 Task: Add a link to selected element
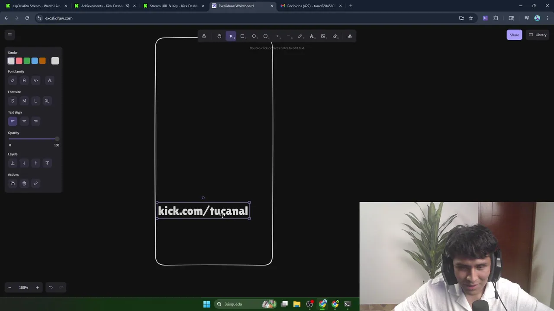(36, 184)
